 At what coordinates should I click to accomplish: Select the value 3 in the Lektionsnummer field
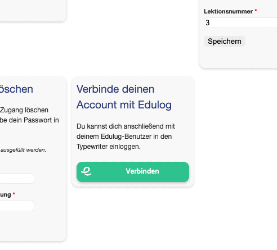(207, 23)
